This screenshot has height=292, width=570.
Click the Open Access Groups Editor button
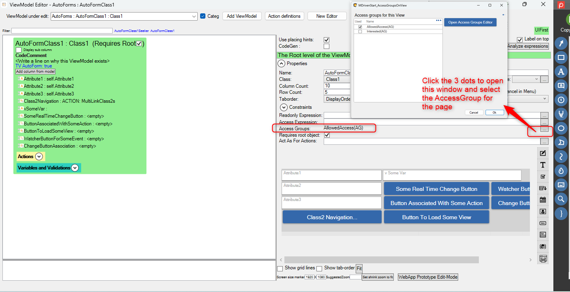[x=470, y=22]
